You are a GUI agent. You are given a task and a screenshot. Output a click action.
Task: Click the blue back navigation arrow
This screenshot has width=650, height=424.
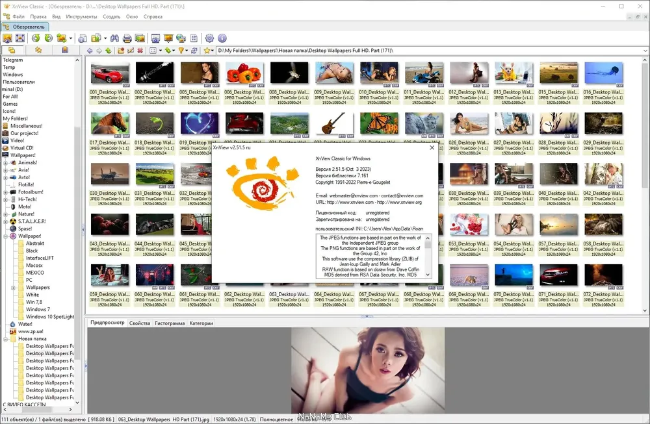[x=90, y=51]
